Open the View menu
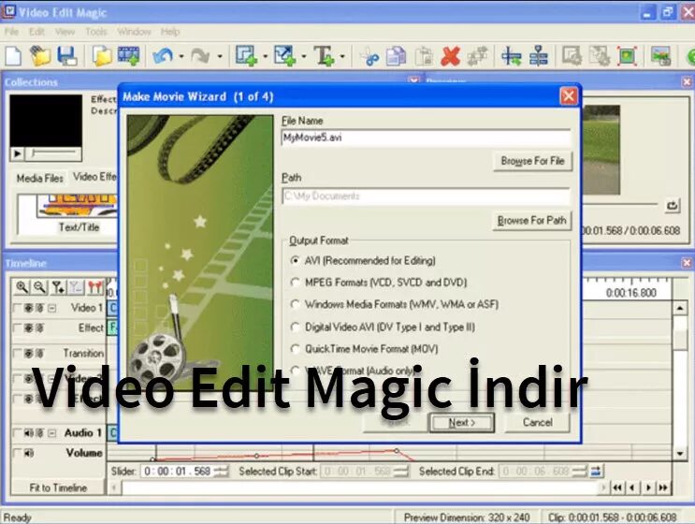The image size is (695, 524). 65,32
